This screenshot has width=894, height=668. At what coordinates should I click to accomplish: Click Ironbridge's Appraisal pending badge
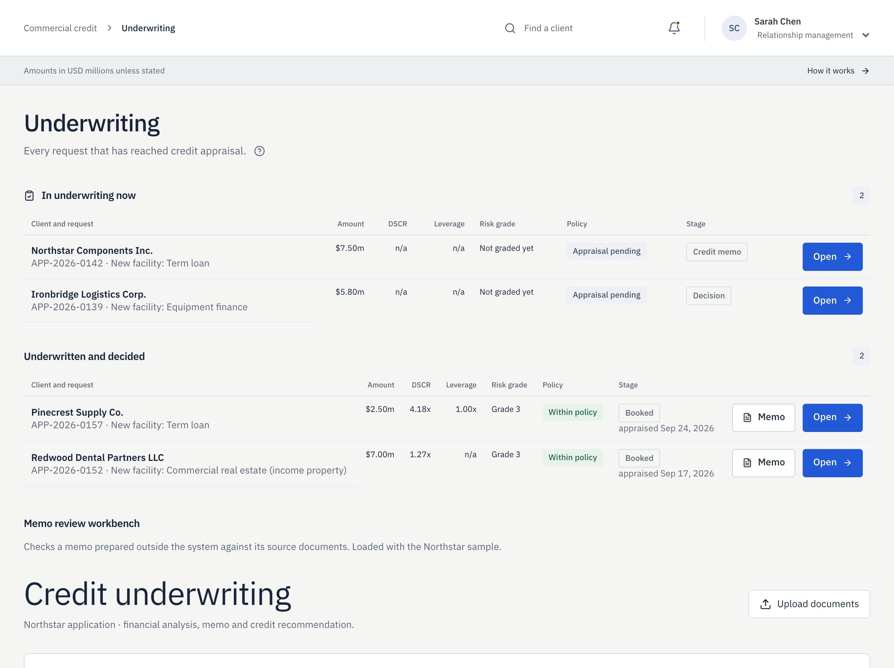[606, 295]
